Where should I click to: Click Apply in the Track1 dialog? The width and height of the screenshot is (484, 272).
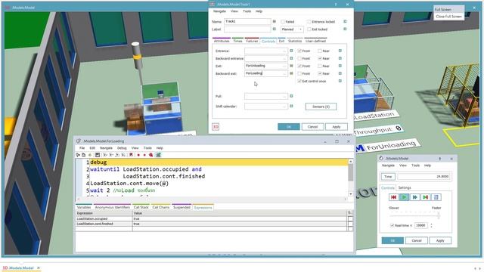point(336,127)
